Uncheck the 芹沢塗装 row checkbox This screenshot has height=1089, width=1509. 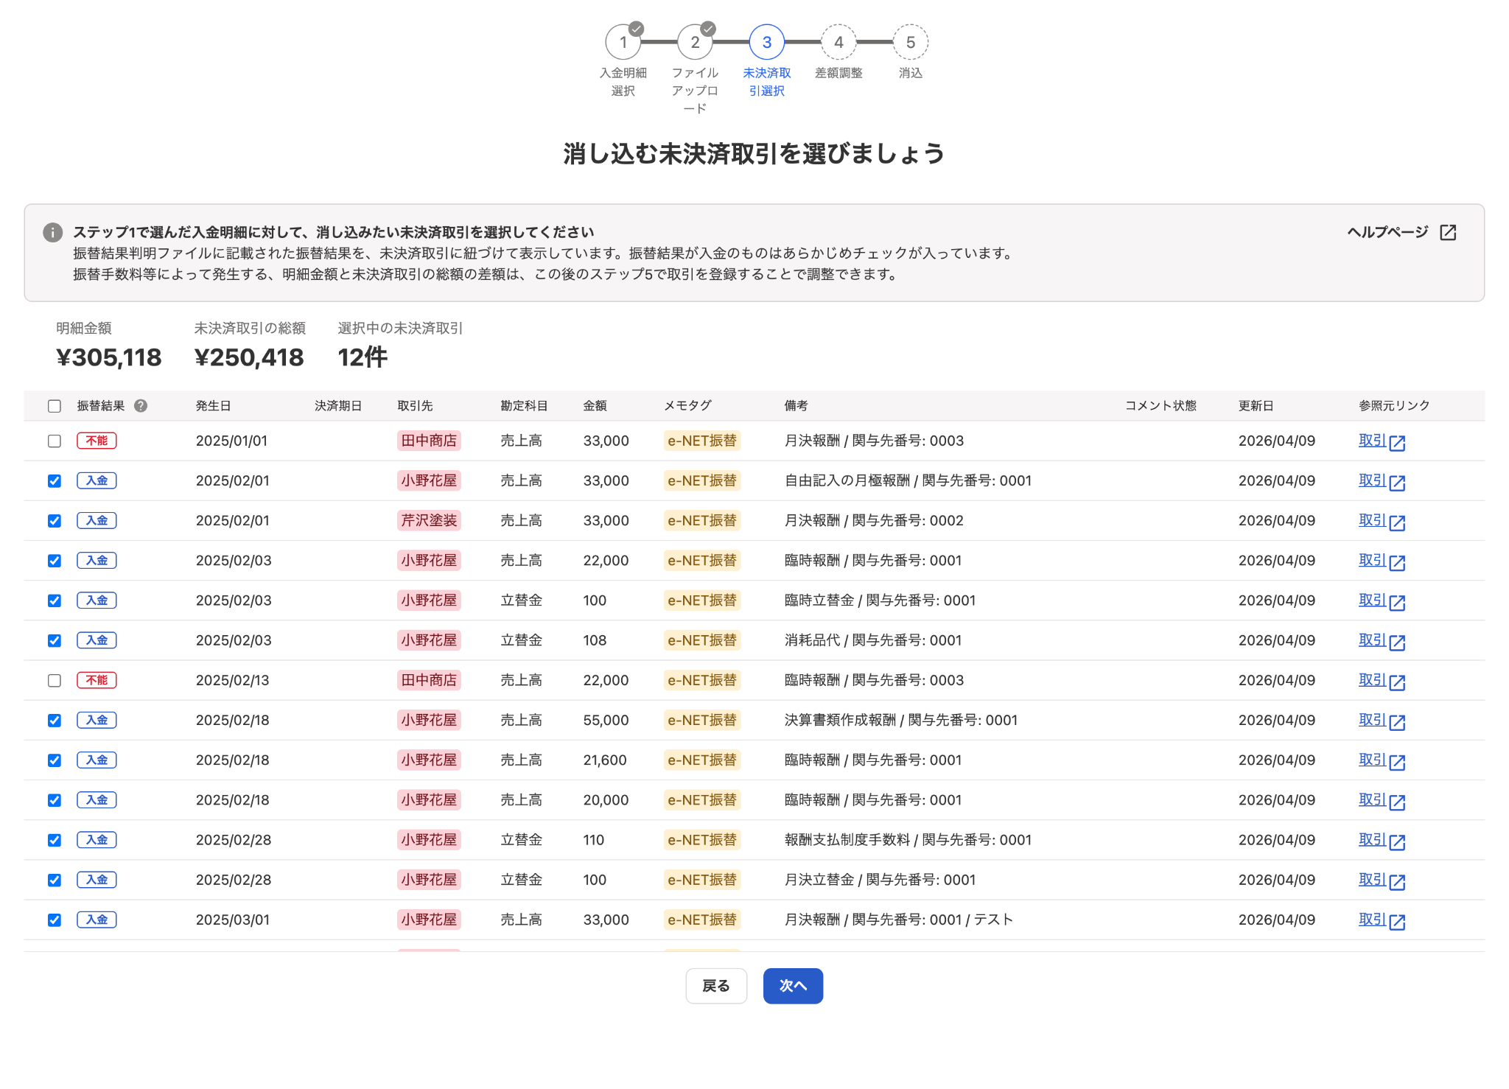pos(55,520)
